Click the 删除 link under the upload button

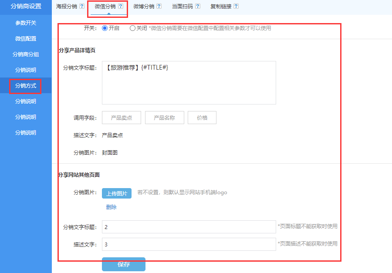[111, 207]
